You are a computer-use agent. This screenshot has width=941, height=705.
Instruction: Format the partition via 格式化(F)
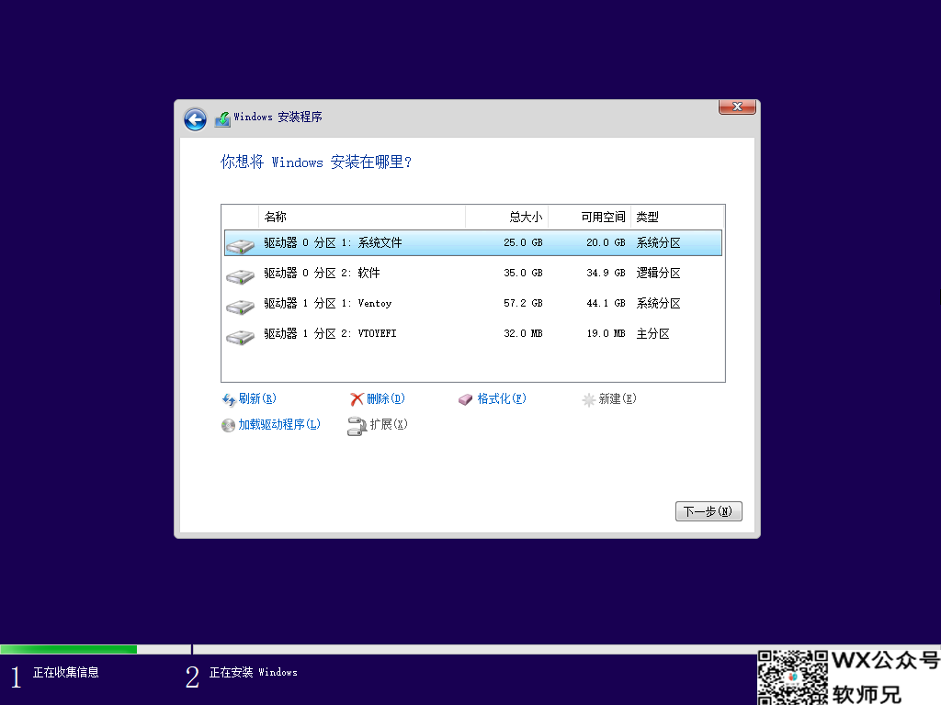pyautogui.click(x=502, y=398)
